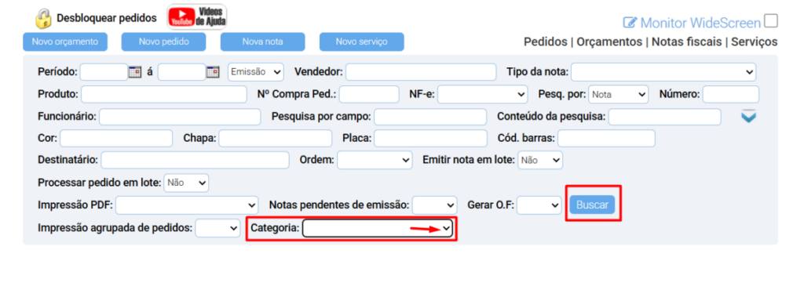Focus the Pesquisa por campo field
The image size is (804, 308).
[430, 117]
